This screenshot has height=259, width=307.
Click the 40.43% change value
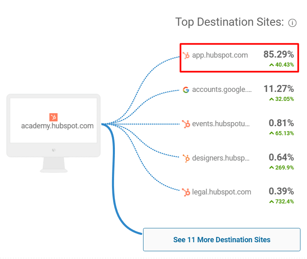point(285,65)
